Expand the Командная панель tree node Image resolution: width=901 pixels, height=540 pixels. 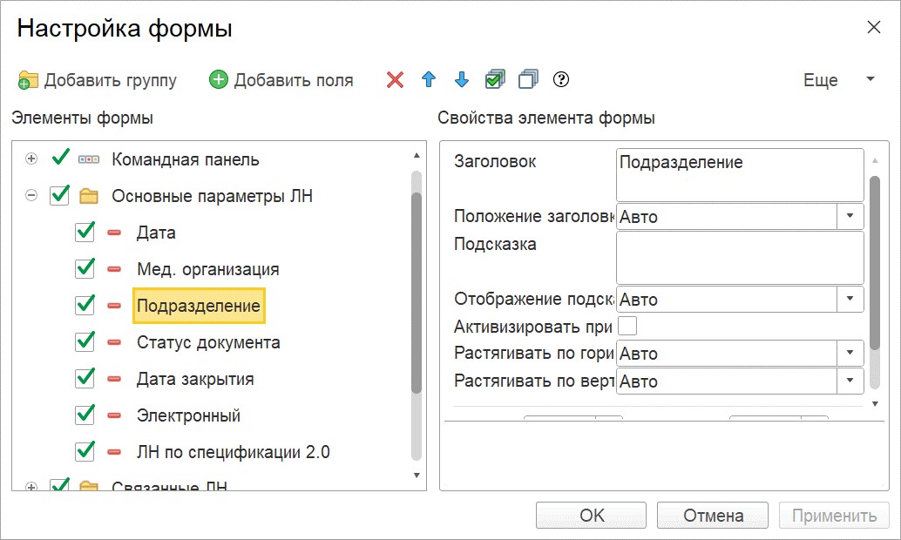32,159
